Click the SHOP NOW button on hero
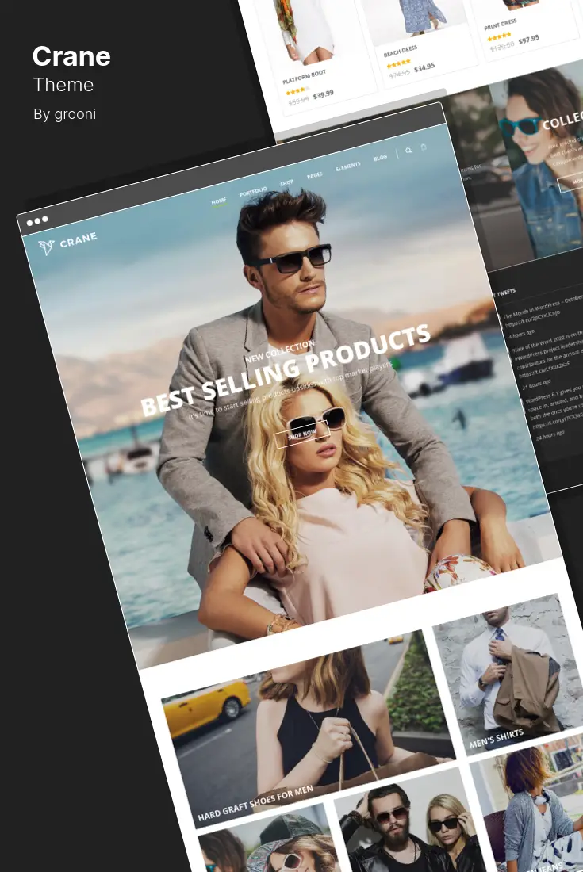The width and height of the screenshot is (583, 872). (302, 433)
